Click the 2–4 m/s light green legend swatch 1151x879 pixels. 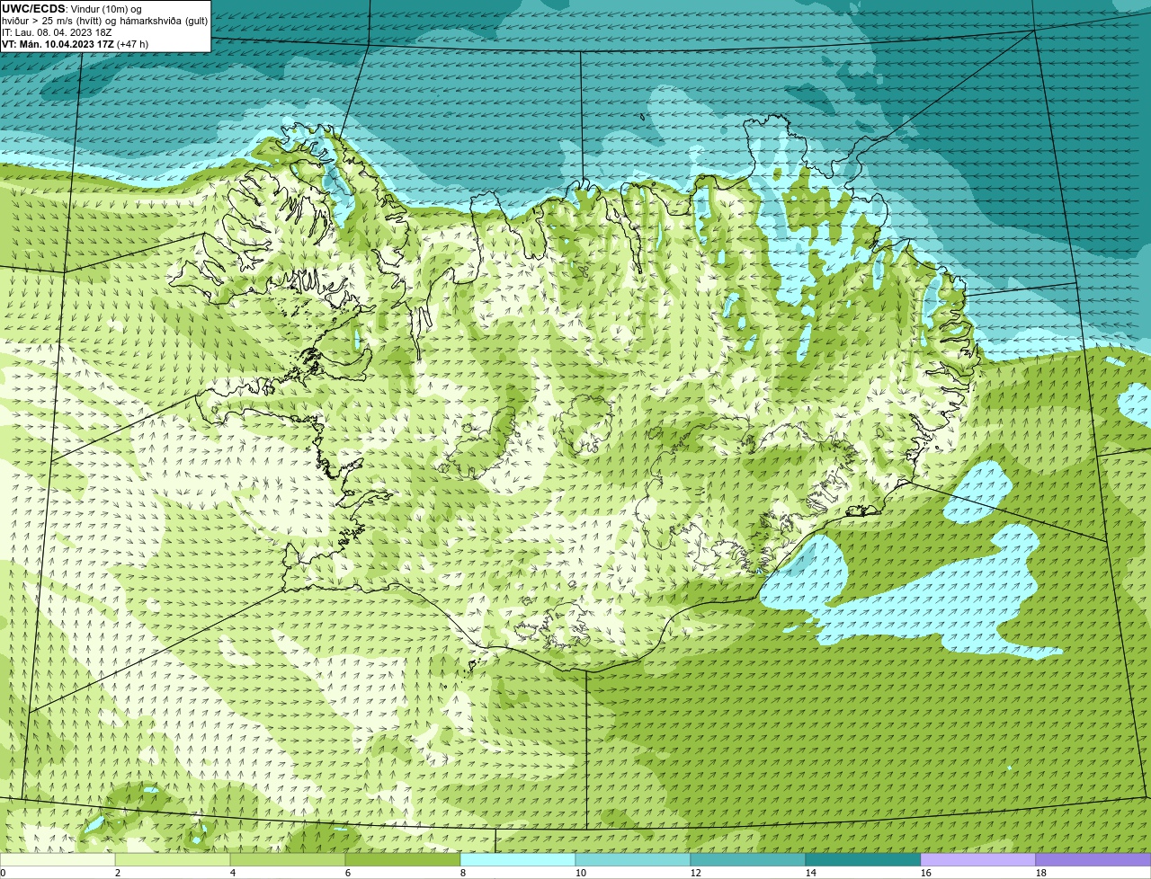(x=173, y=859)
